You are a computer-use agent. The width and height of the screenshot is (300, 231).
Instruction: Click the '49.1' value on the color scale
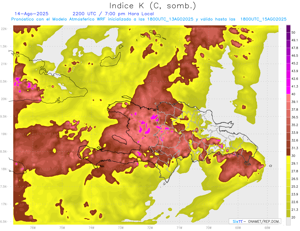(x=295, y=40)
